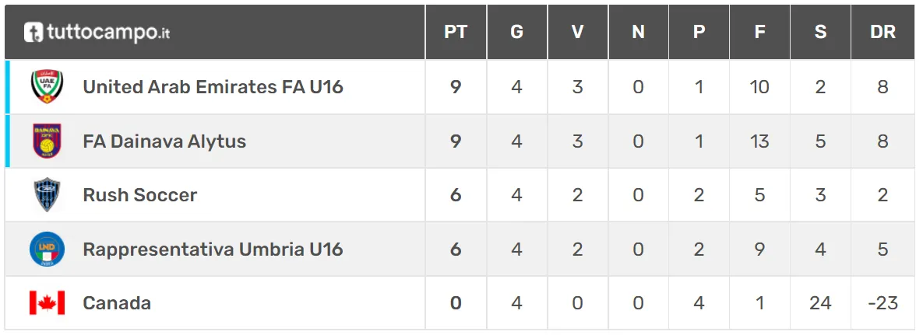The height and width of the screenshot is (335, 923).
Task: Click the Rush Soccer shield logo
Action: tap(47, 195)
